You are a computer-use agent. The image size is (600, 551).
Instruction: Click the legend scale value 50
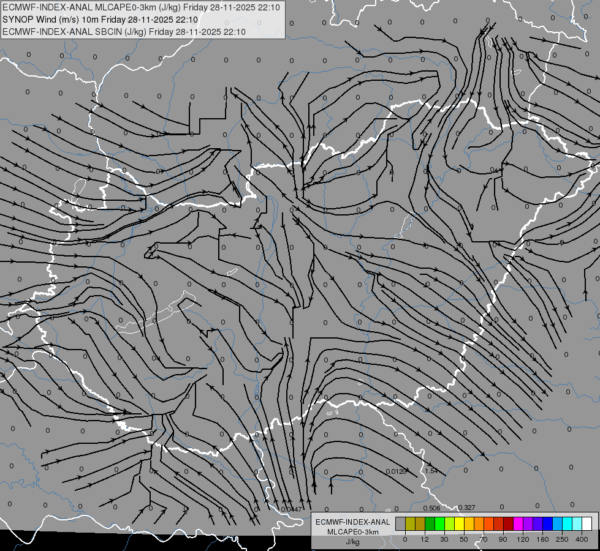464,539
